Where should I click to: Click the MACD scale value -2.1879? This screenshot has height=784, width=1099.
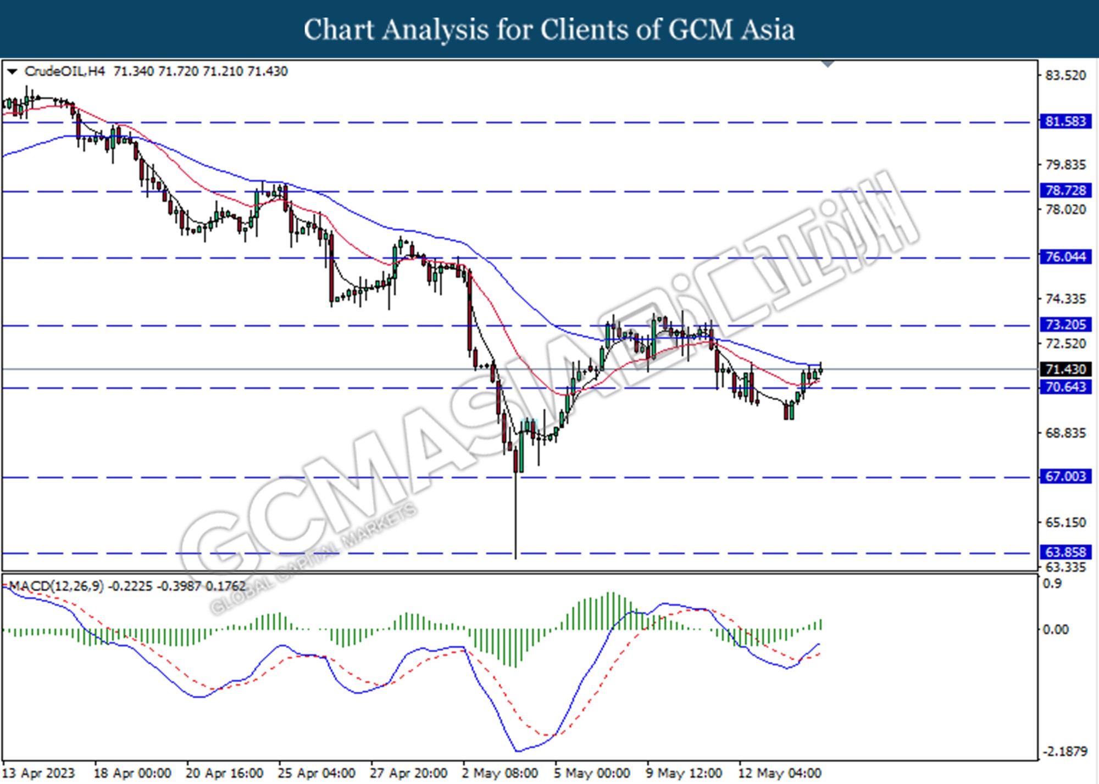[1065, 751]
